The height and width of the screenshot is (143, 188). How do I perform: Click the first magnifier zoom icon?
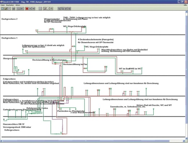(x=59, y=9)
